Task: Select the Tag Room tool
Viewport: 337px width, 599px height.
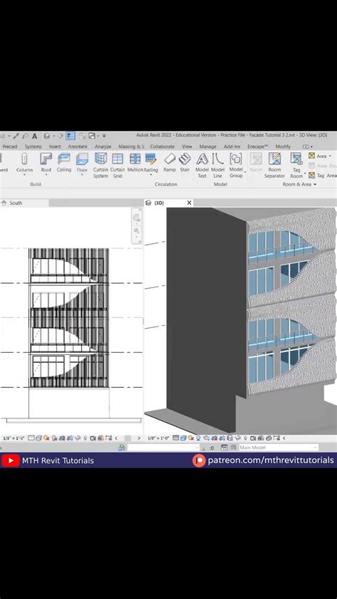Action: click(x=296, y=165)
